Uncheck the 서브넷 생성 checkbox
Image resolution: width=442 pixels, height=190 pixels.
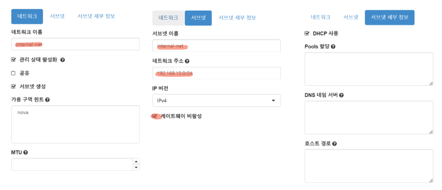pos(13,86)
